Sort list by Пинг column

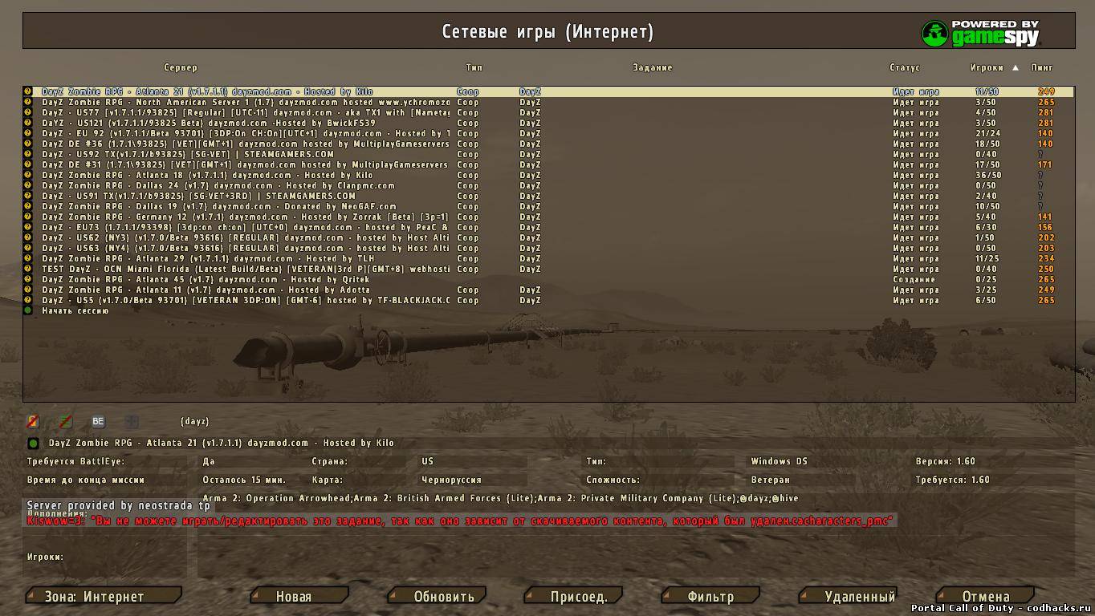click(x=1042, y=68)
